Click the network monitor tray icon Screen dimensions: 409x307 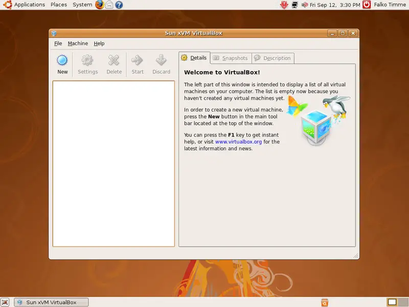tap(295, 5)
